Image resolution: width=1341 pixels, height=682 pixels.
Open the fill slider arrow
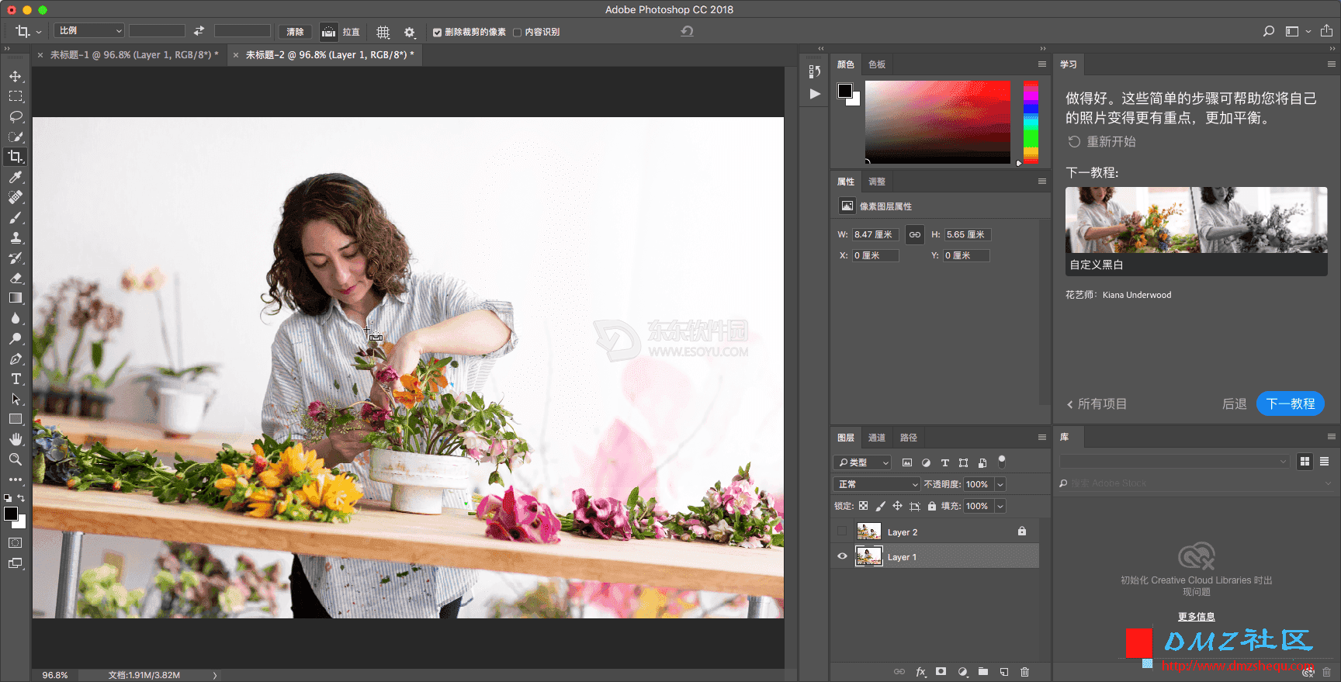pyautogui.click(x=1000, y=506)
